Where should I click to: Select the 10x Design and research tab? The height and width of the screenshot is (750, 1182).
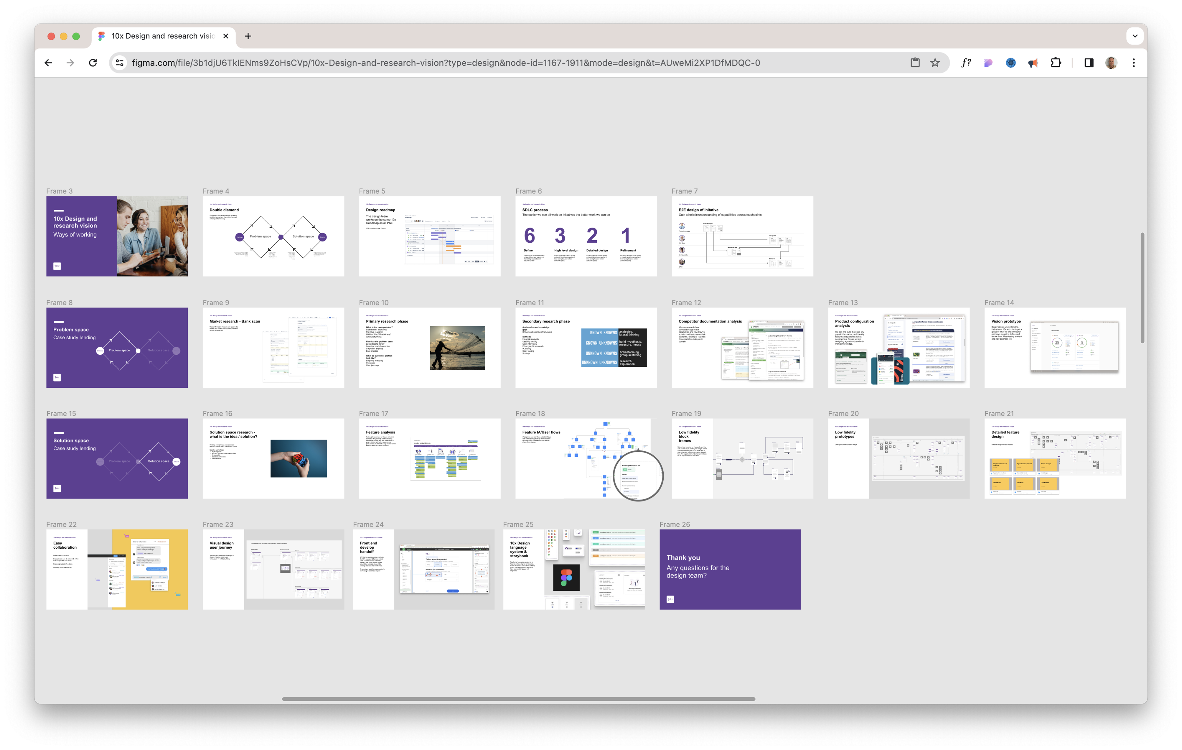click(x=162, y=36)
